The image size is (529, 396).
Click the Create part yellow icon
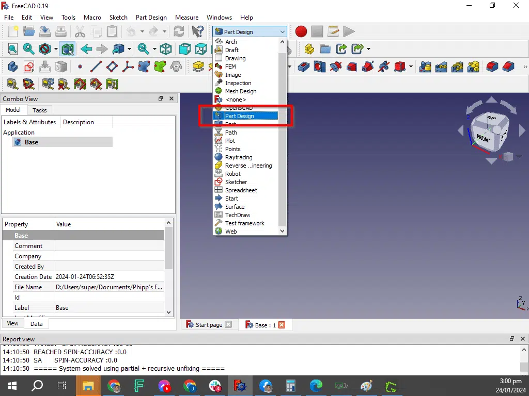click(x=309, y=49)
